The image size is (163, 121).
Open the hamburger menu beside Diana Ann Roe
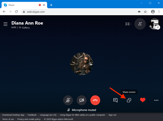tap(5, 24)
